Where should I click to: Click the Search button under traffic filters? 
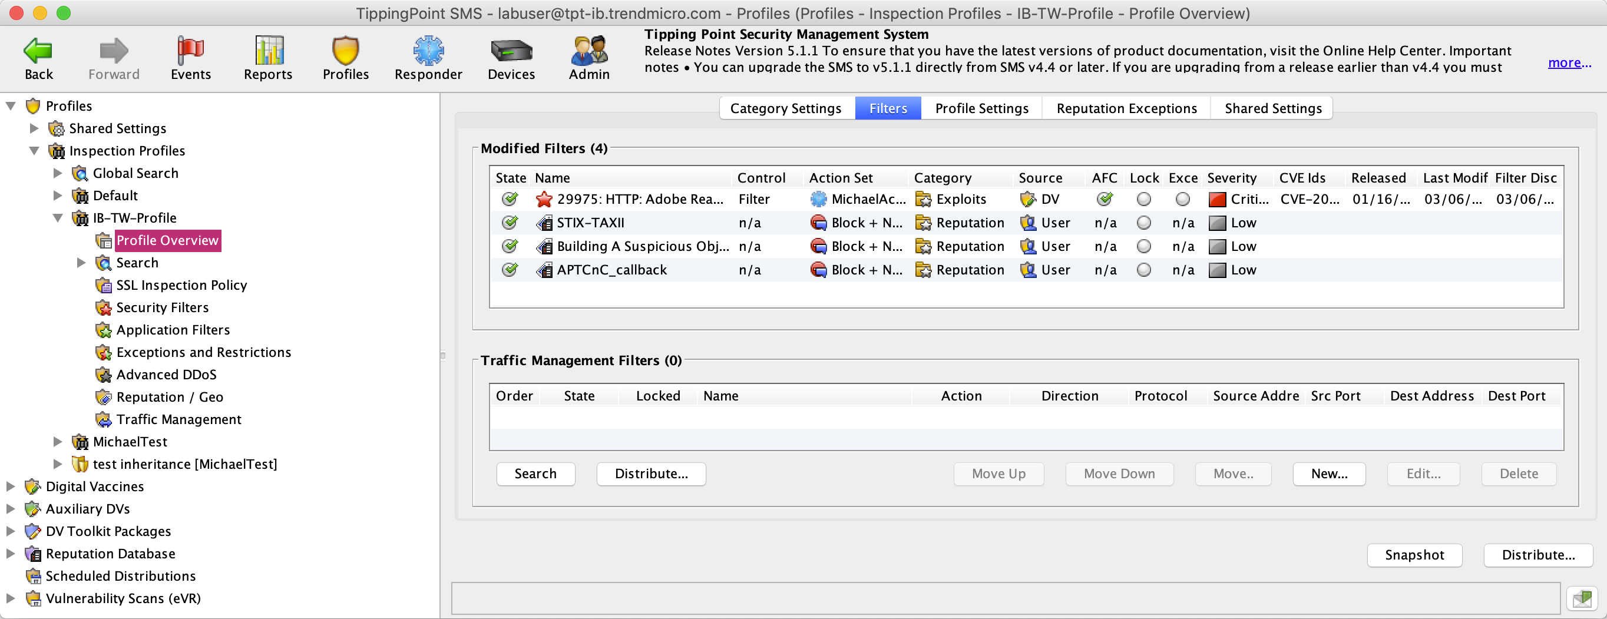coord(535,474)
